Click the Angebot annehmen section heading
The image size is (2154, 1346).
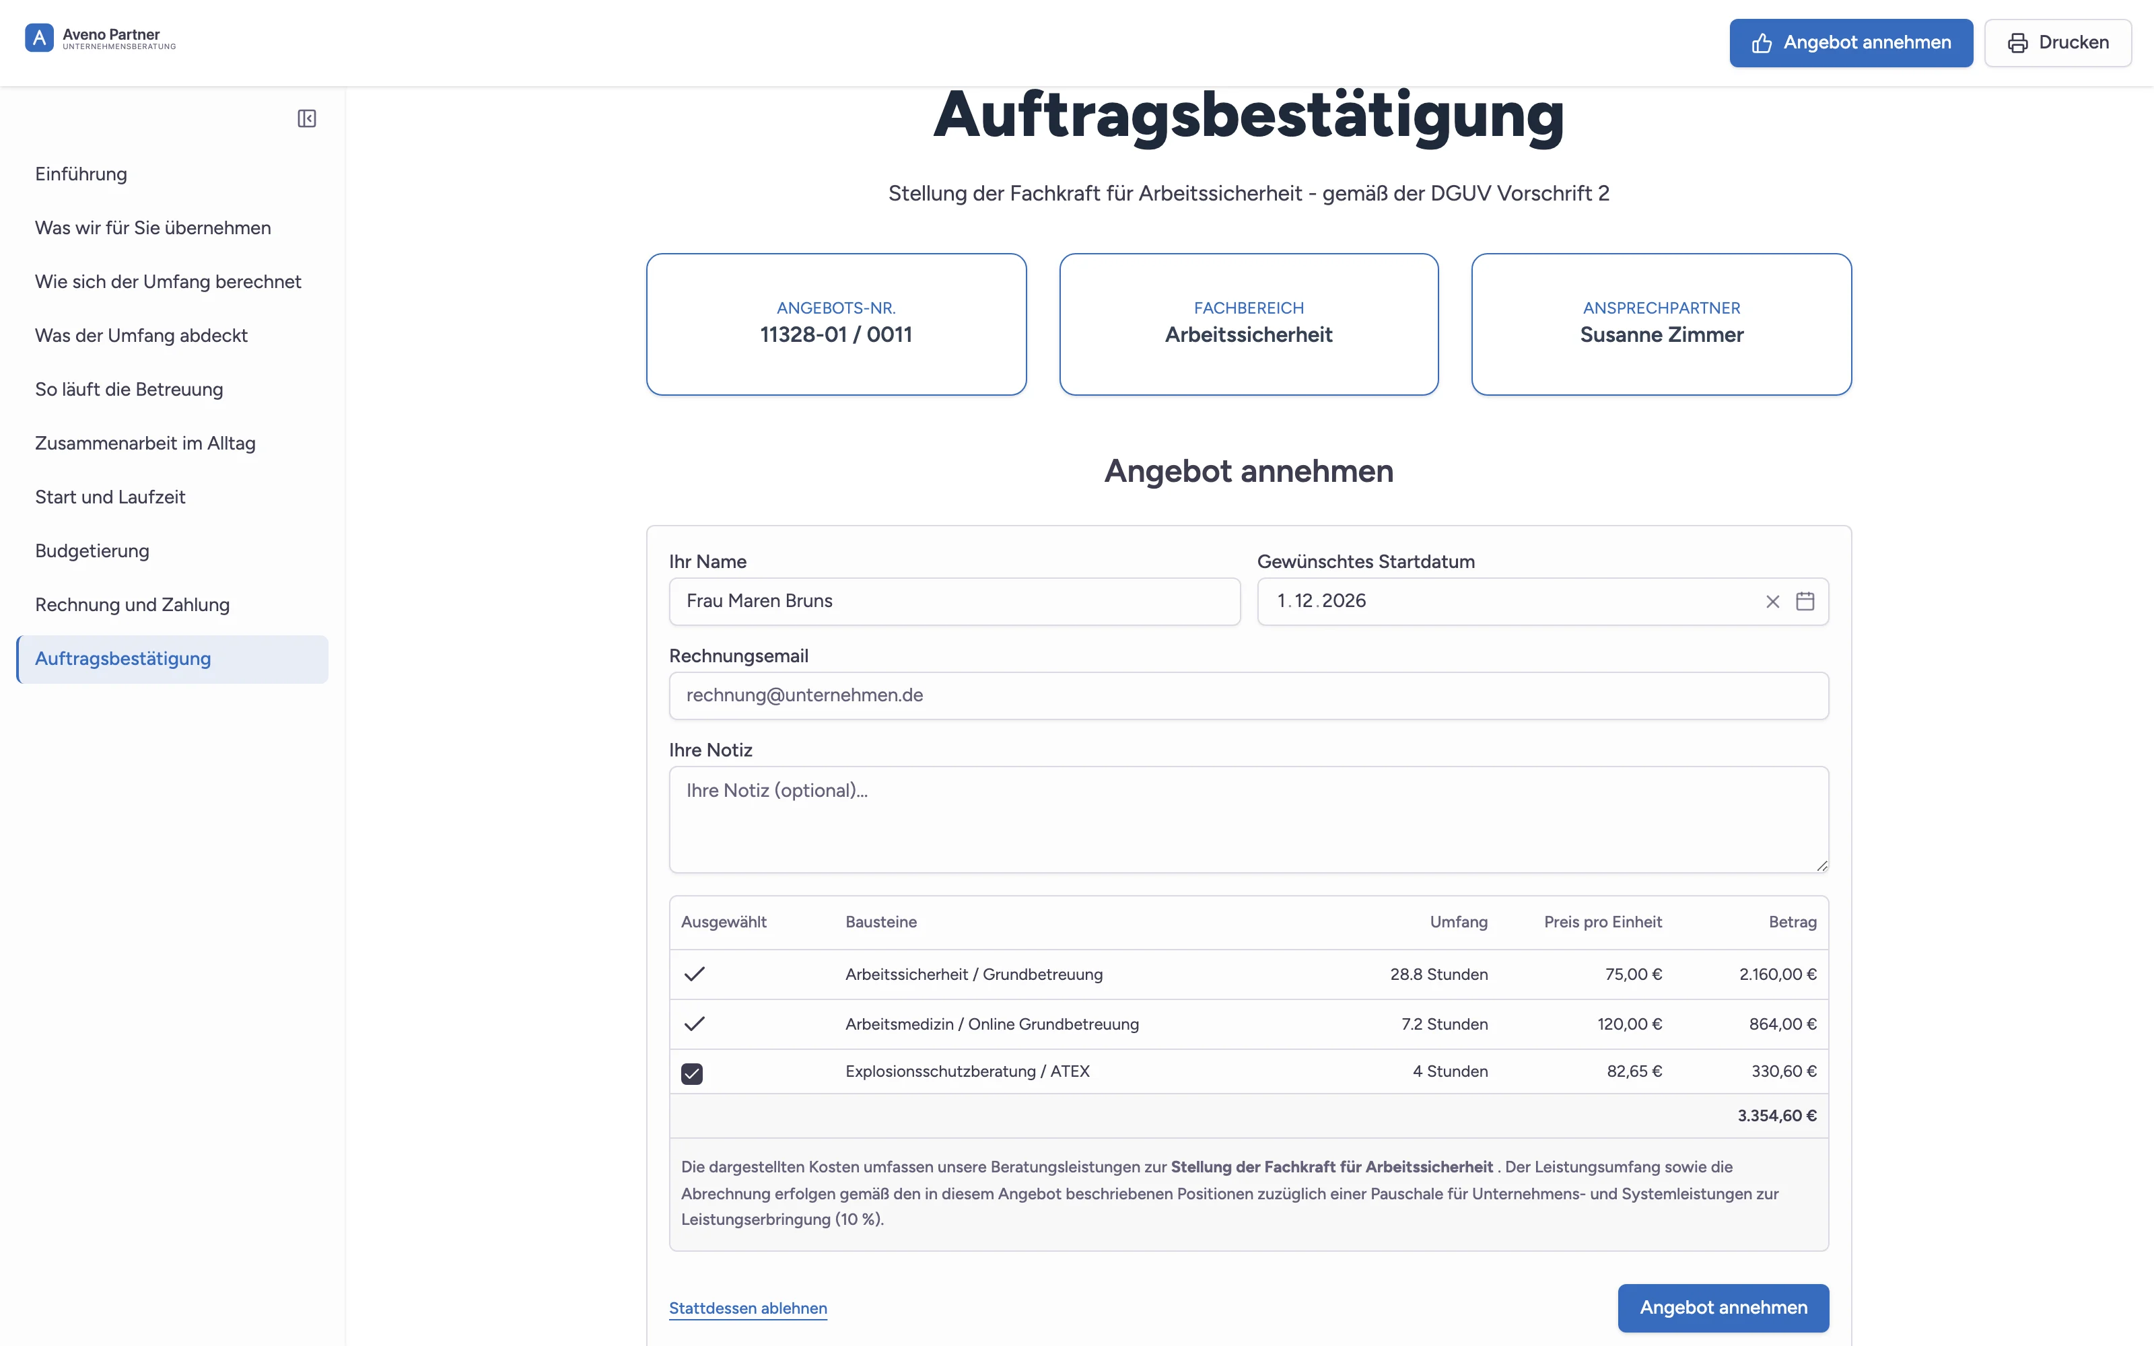tap(1249, 472)
